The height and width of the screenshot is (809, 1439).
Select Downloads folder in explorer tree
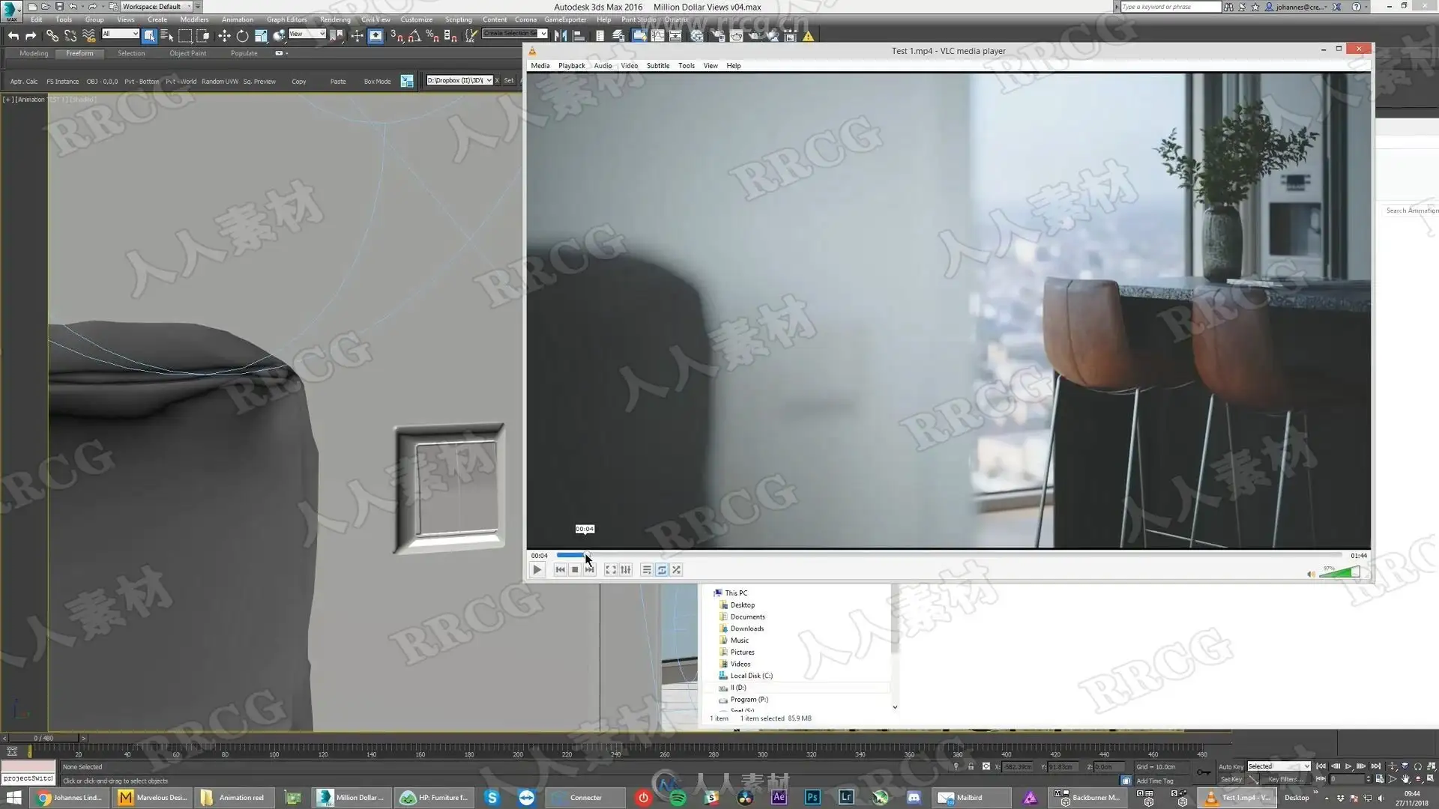(x=746, y=628)
